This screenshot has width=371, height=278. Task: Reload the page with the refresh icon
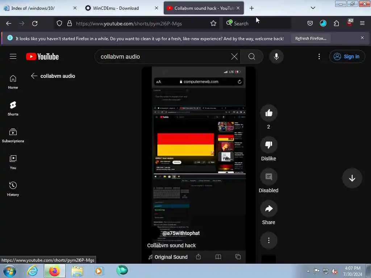[35, 24]
